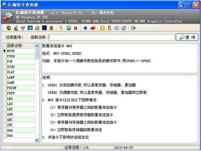Click the red X delete icon
201x151 pixels.
tap(76, 28)
